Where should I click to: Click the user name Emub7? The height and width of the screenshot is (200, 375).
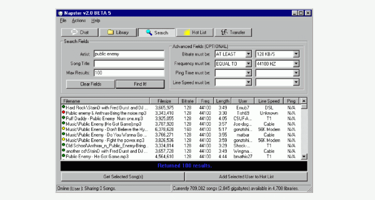point(243,107)
